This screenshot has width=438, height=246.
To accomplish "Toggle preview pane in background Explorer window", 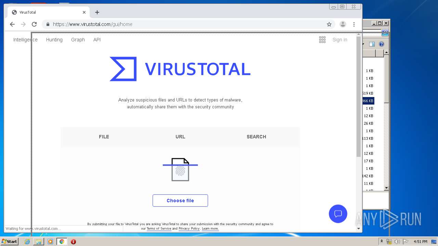I will pos(372,44).
